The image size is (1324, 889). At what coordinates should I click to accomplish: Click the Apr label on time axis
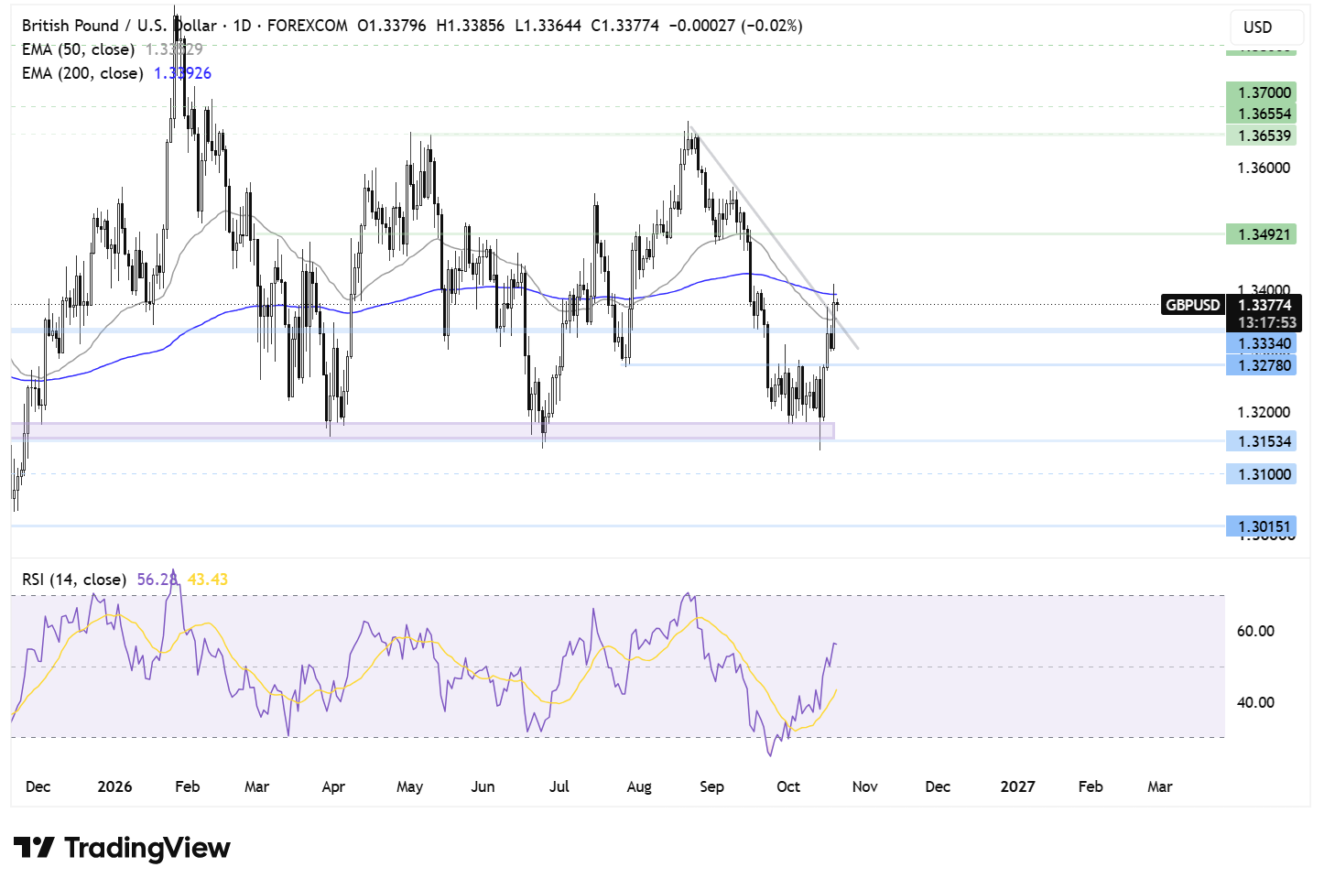(x=333, y=786)
